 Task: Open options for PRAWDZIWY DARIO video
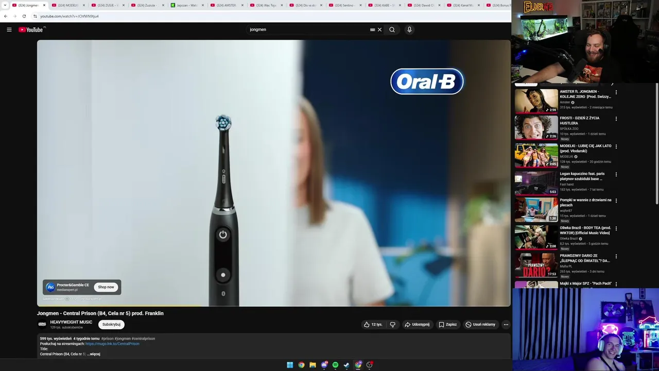[x=616, y=256]
